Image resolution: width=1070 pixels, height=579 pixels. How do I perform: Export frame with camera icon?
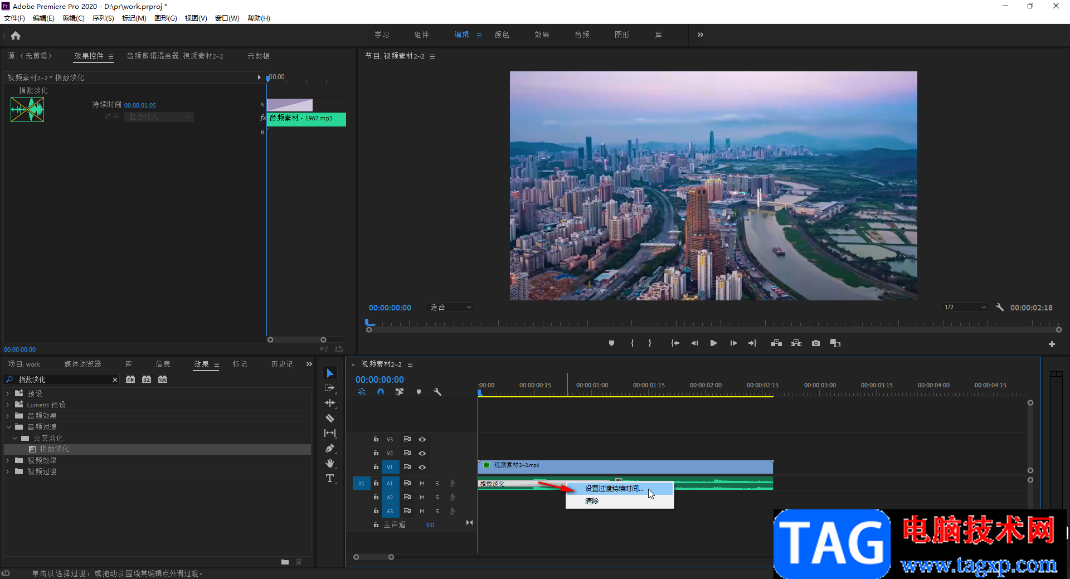pyautogui.click(x=816, y=343)
